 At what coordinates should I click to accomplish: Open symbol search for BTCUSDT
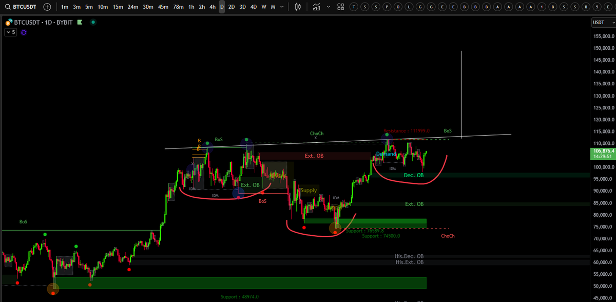(x=20, y=7)
